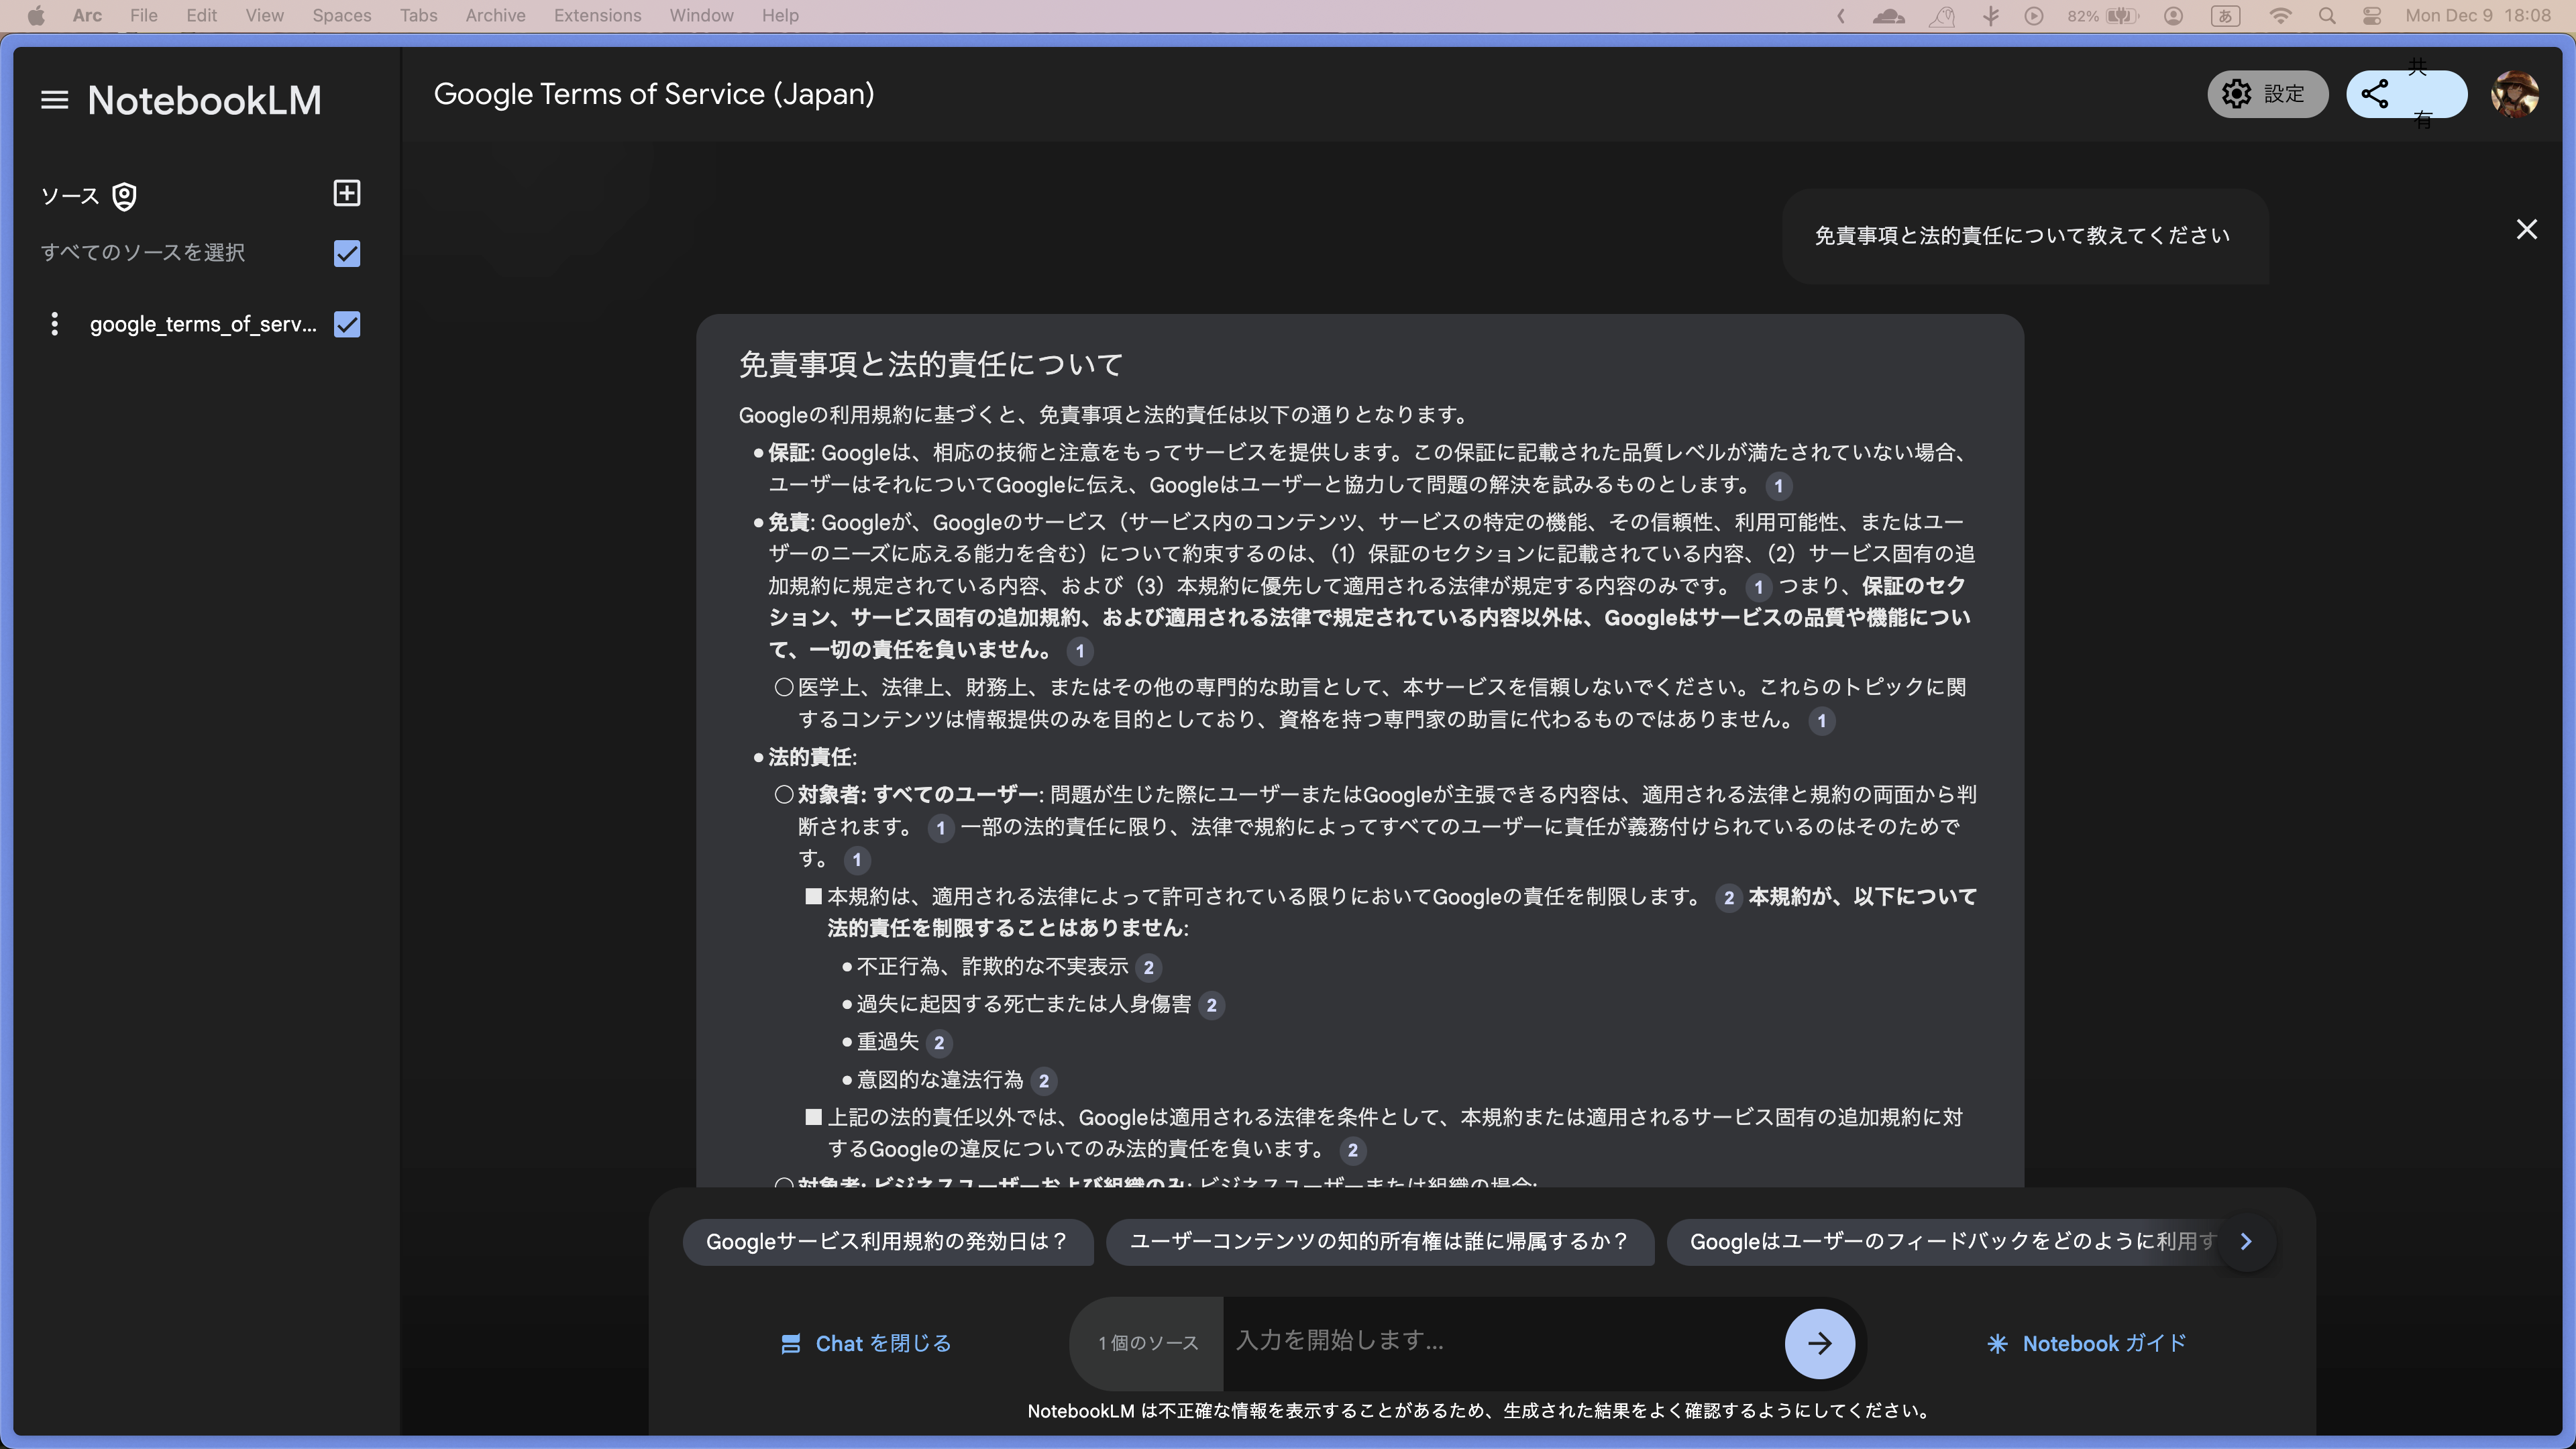Click the right arrow to show more suggested questions
The height and width of the screenshot is (1449, 2576).
tap(2246, 1242)
